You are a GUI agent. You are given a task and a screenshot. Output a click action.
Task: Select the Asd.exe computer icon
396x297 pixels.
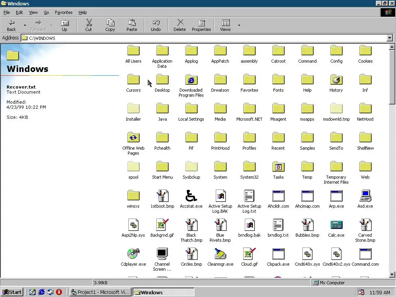click(365, 196)
